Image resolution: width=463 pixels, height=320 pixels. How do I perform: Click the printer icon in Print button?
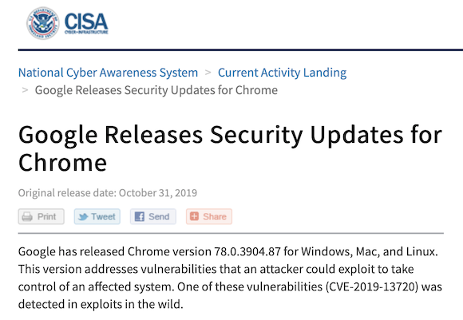(27, 217)
